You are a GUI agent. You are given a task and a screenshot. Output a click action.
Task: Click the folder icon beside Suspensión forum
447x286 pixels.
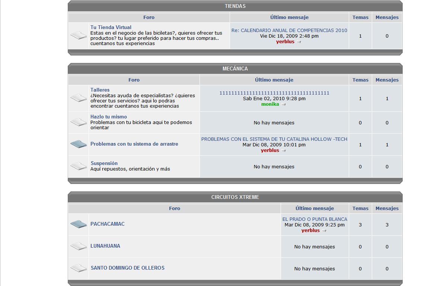point(79,166)
